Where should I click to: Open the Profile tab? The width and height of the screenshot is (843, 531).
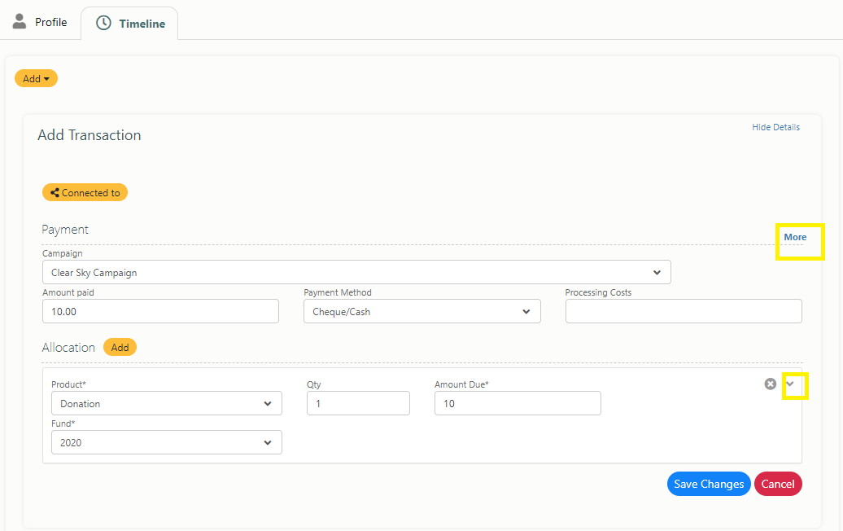tap(40, 22)
